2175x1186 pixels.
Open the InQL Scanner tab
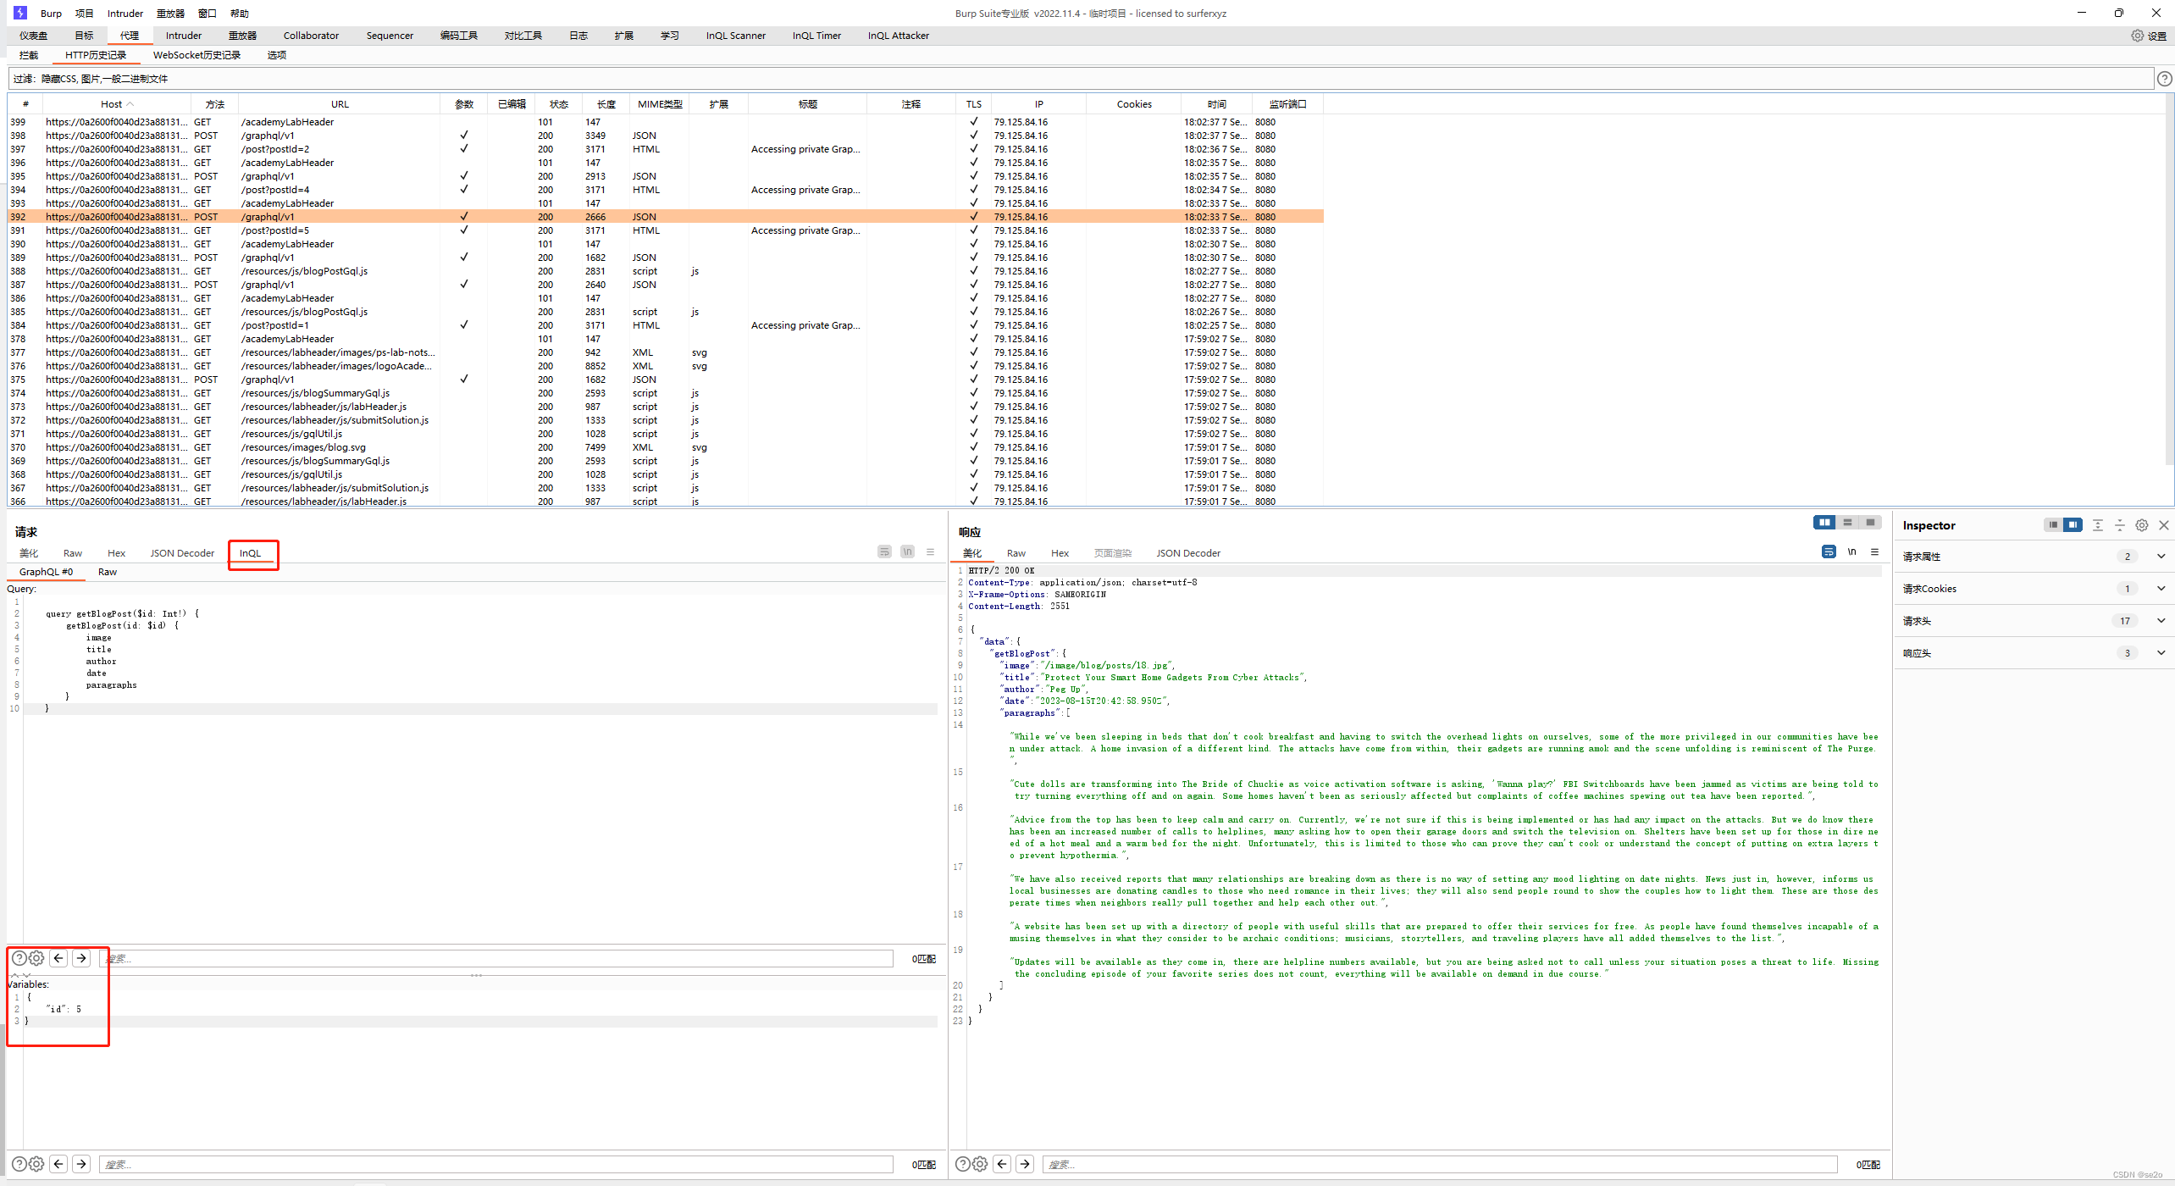[735, 36]
